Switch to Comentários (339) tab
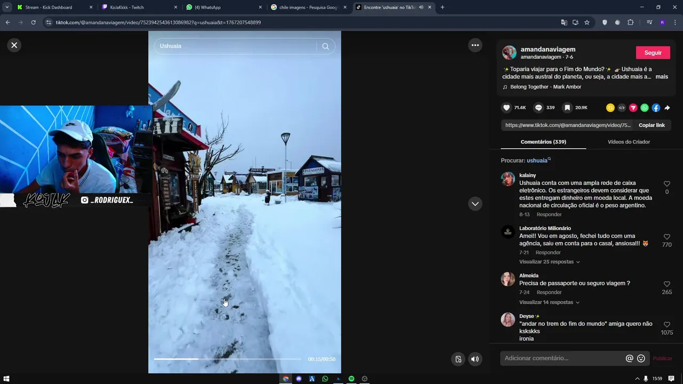This screenshot has height=384, width=683. [x=543, y=142]
